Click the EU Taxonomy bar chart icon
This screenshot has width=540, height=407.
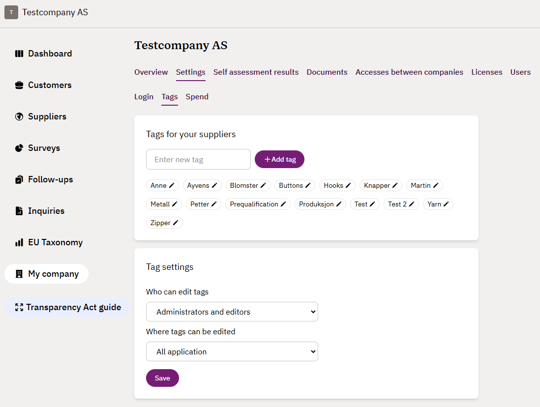coord(19,242)
